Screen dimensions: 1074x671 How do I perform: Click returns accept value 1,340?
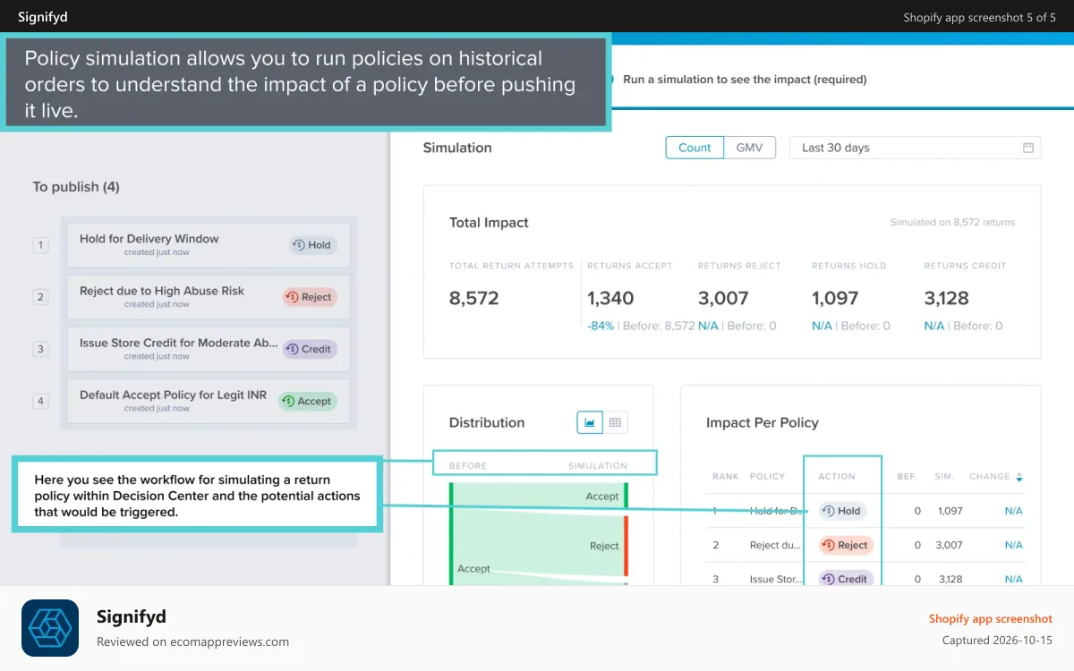point(610,298)
